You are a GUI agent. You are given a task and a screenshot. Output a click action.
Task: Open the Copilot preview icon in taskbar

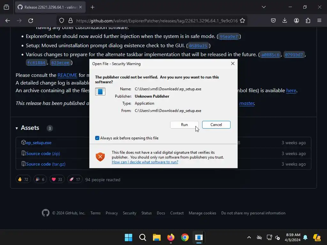click(317, 237)
